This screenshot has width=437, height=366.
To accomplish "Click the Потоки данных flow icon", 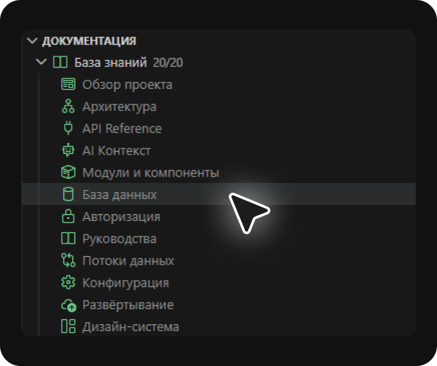I will coord(68,260).
